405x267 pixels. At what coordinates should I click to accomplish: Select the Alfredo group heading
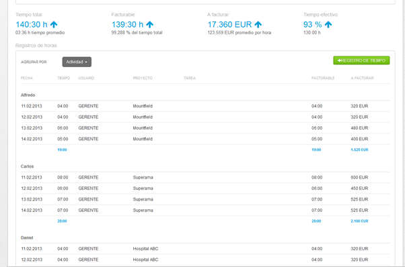point(28,95)
